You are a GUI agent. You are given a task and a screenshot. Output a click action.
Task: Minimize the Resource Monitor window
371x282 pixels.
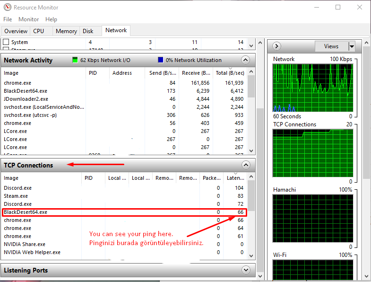point(317,7)
